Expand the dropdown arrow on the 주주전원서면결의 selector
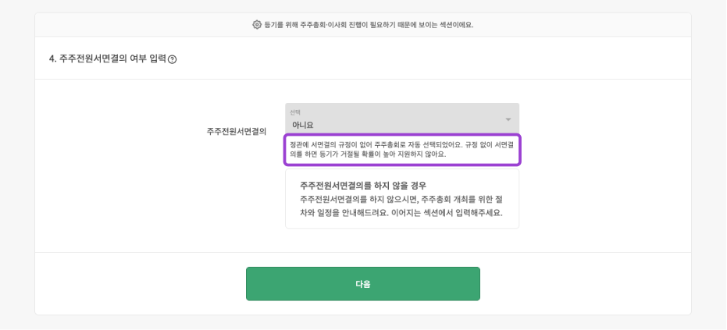The height and width of the screenshot is (330, 727). click(x=508, y=119)
